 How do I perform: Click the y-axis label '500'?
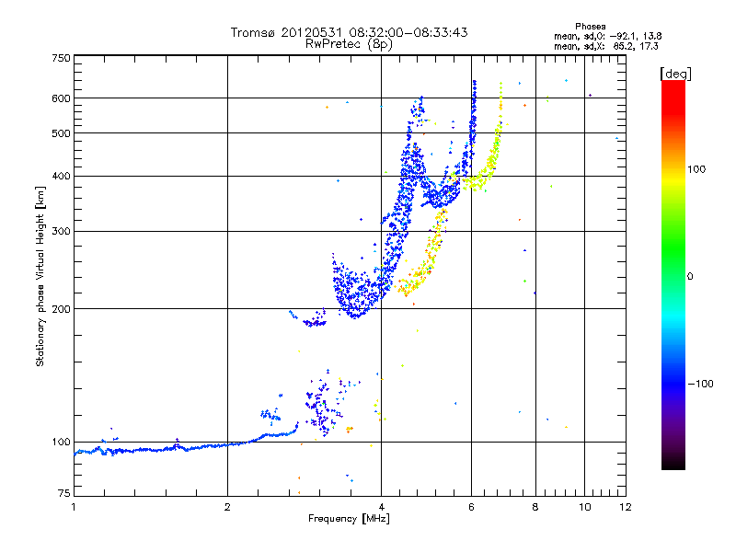coord(61,133)
